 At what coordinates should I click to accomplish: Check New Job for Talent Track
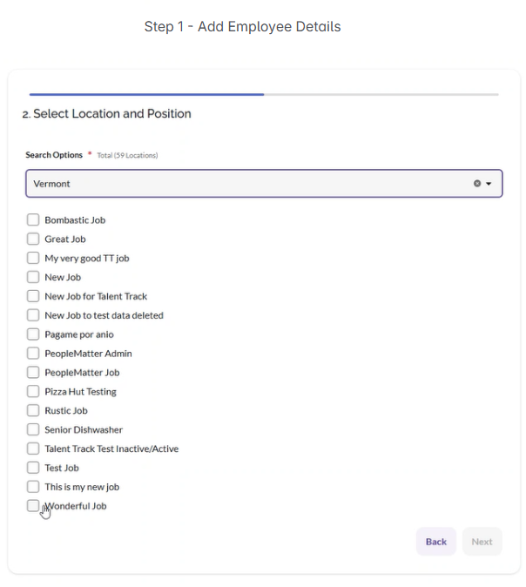coord(33,297)
